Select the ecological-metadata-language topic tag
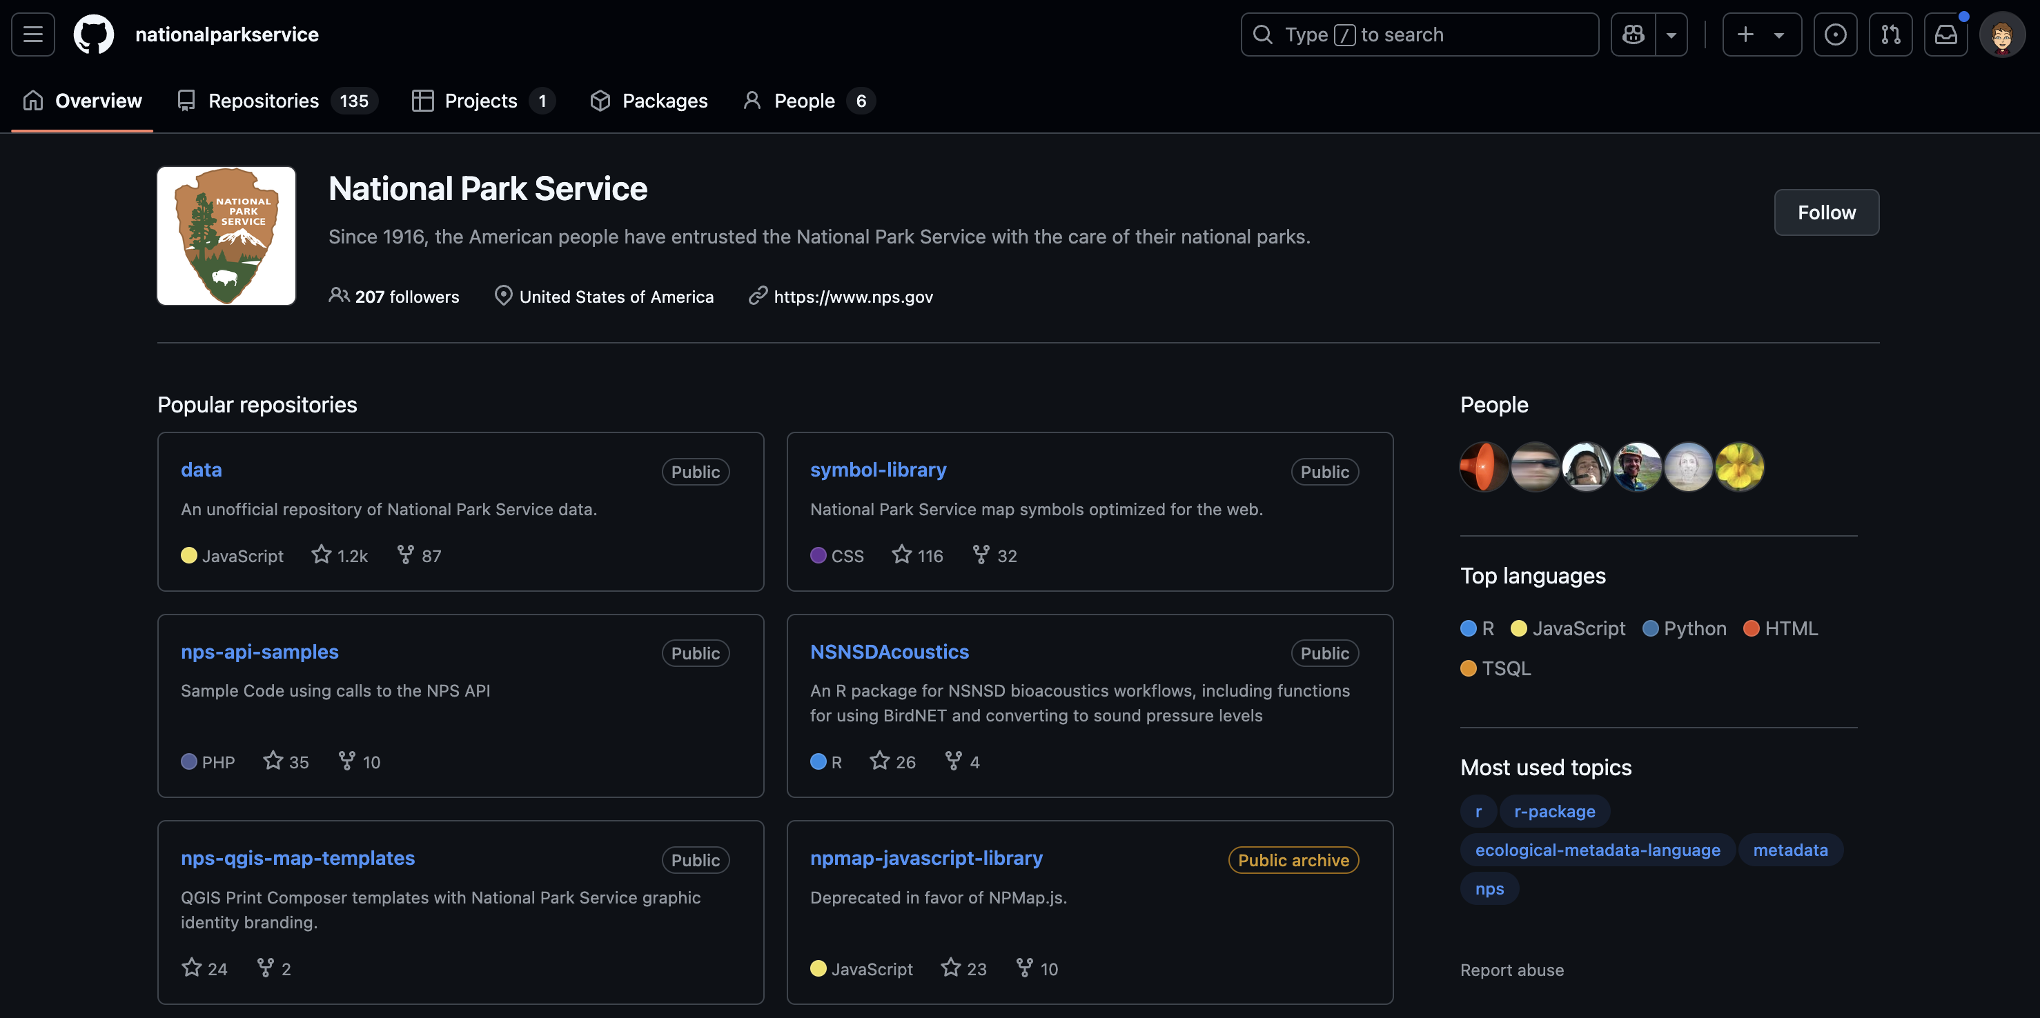This screenshot has height=1018, width=2040. pyautogui.click(x=1598, y=850)
